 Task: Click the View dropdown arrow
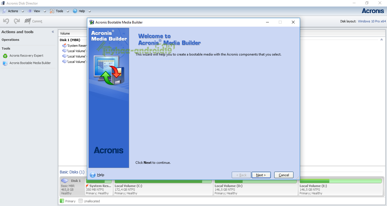45,11
